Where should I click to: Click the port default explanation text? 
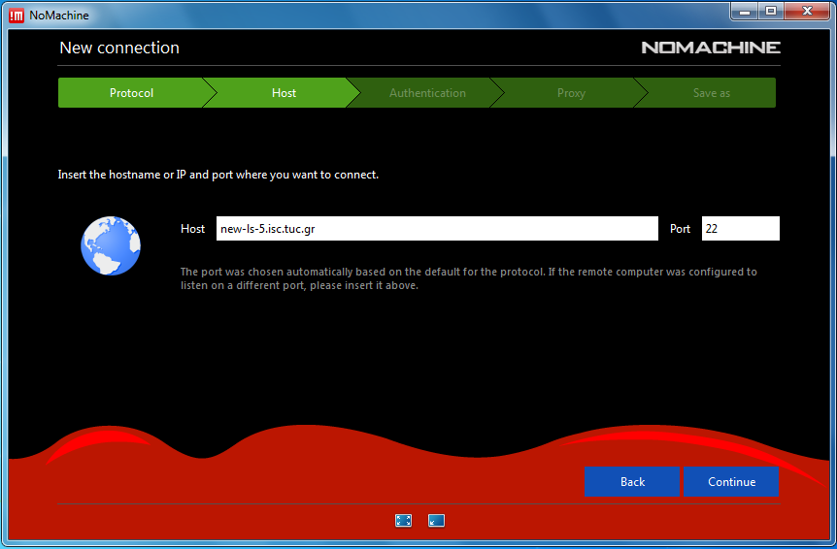468,278
